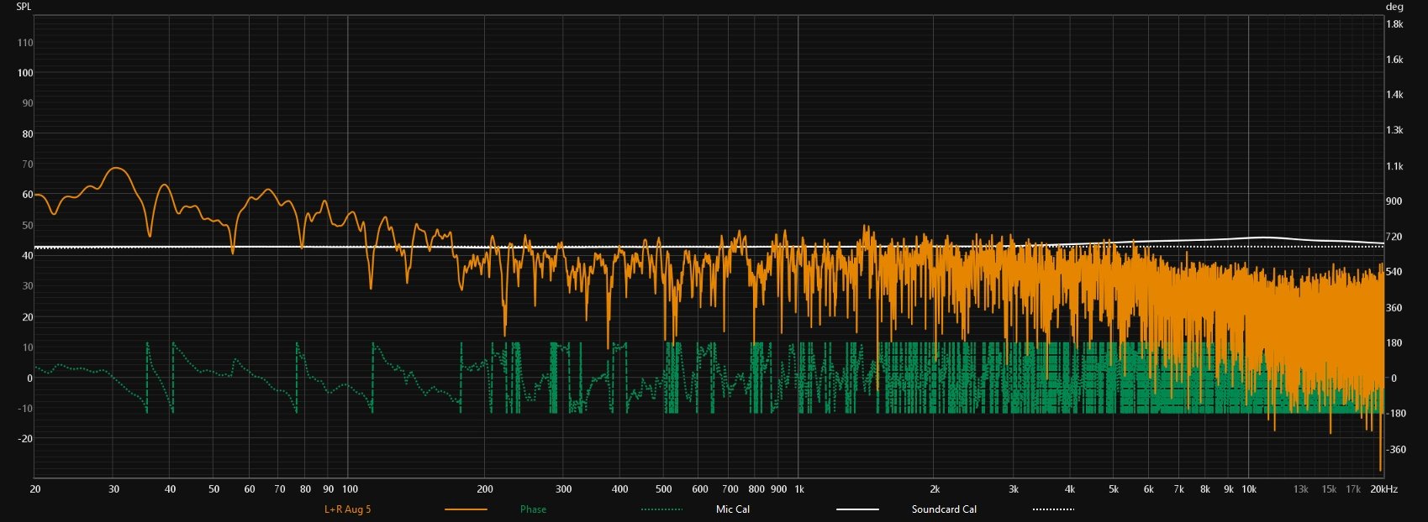Image resolution: width=1428 pixels, height=522 pixels.
Task: Click the "1.8k" degree axis value
Action: pyautogui.click(x=1395, y=24)
